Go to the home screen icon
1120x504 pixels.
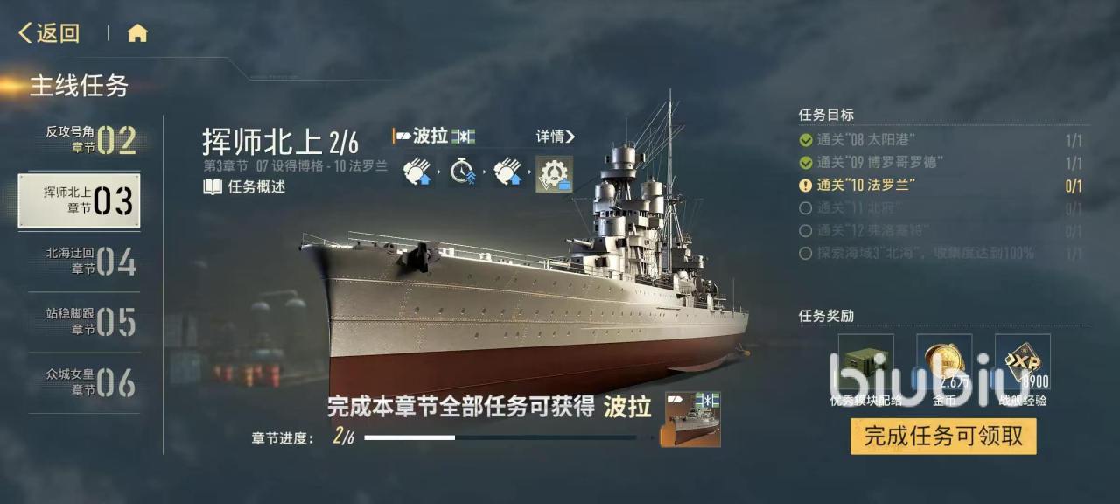[137, 33]
